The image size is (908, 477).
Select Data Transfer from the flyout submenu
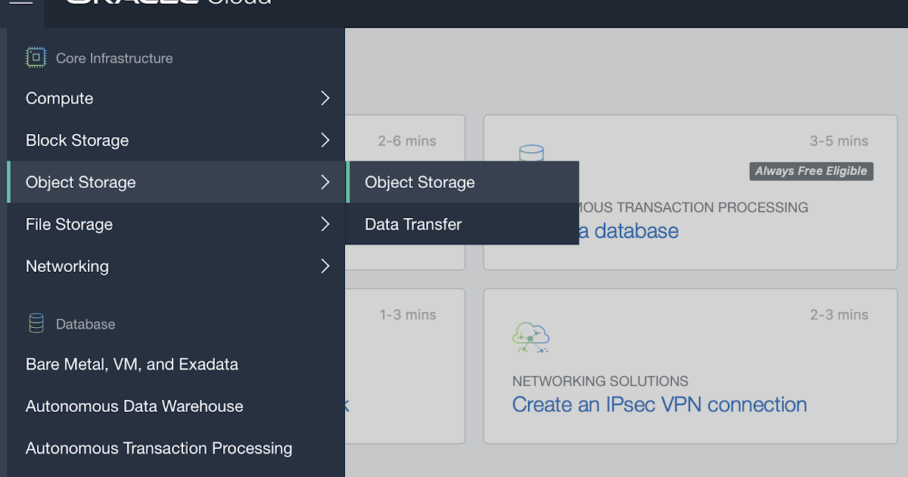point(412,224)
